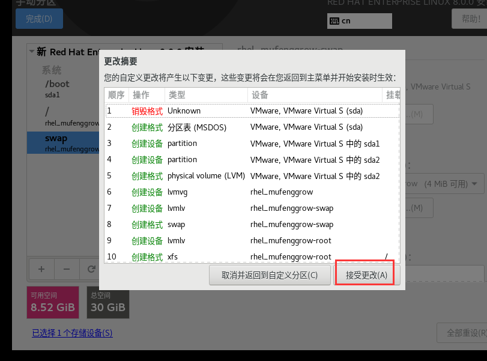Select the / root mount point entry
The height and width of the screenshot is (361, 487).
(x=63, y=117)
